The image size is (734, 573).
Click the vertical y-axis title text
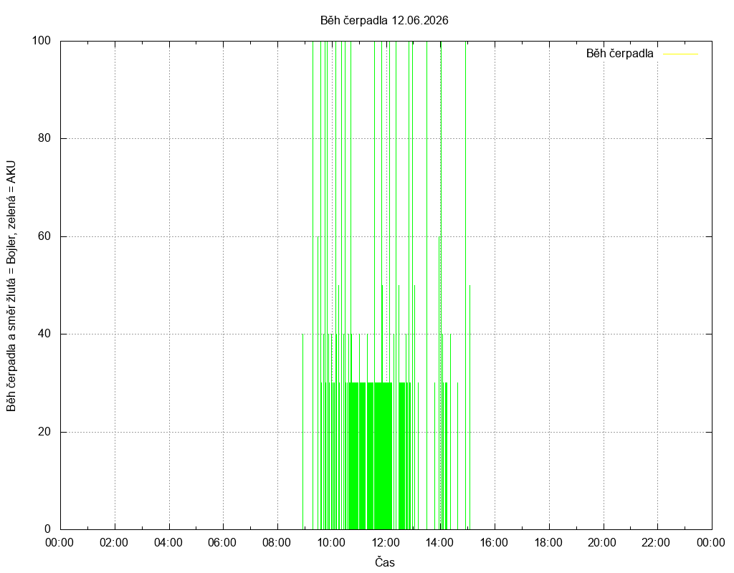11,286
